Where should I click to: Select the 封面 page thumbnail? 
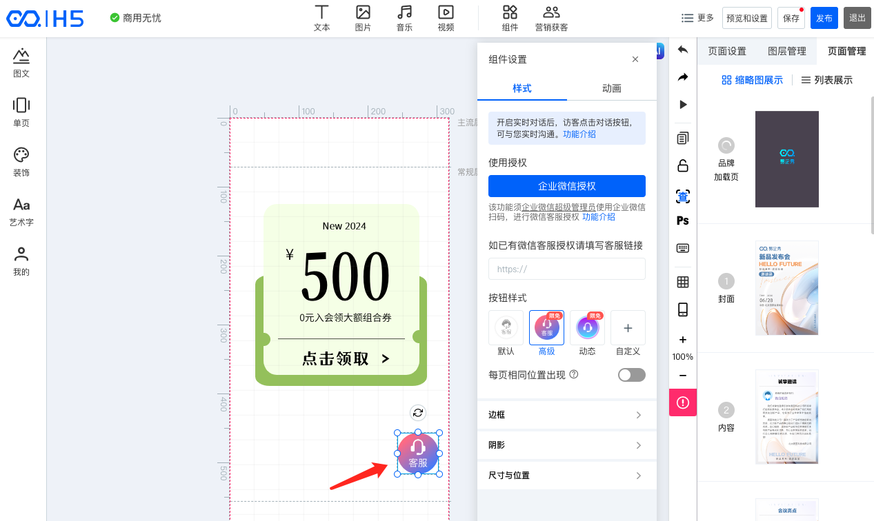[x=787, y=288]
